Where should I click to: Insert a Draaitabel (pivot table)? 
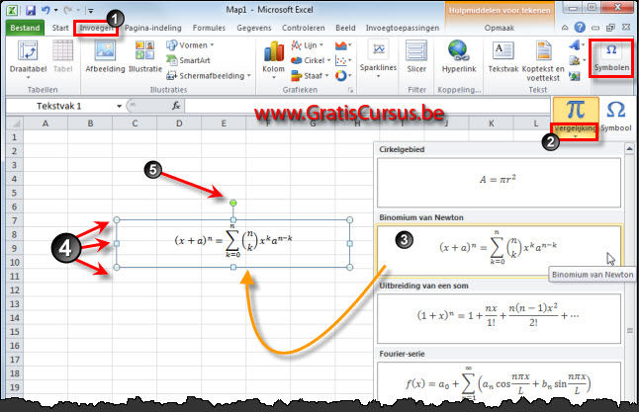pyautogui.click(x=28, y=59)
